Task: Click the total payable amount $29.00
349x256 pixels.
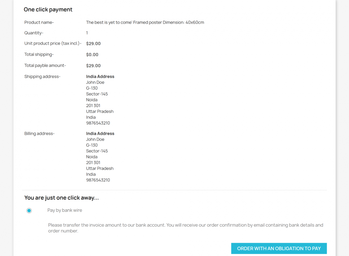Action: (93, 66)
